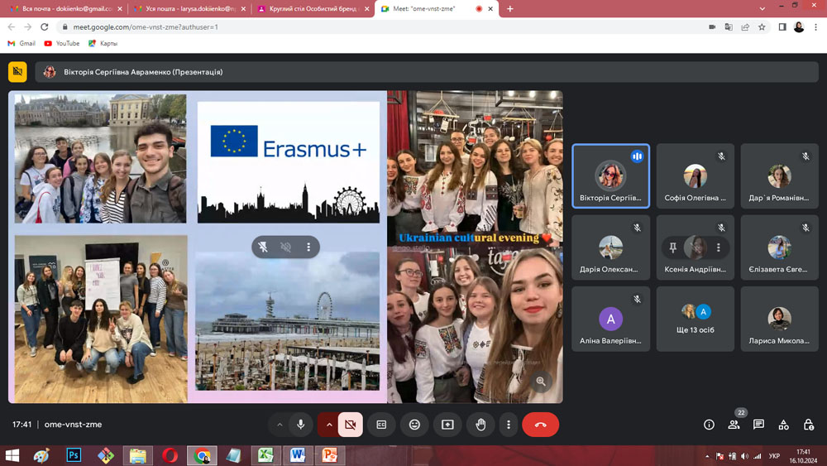Open the YouTube bookmark

coord(61,43)
